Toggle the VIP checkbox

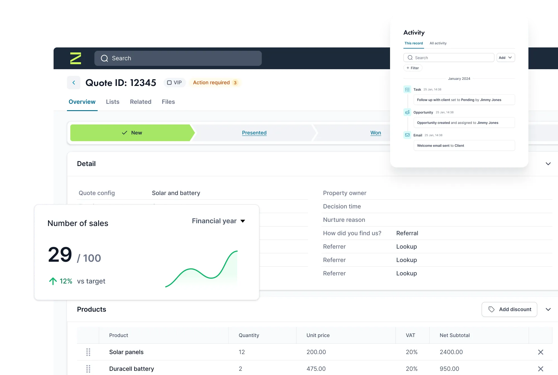click(169, 83)
